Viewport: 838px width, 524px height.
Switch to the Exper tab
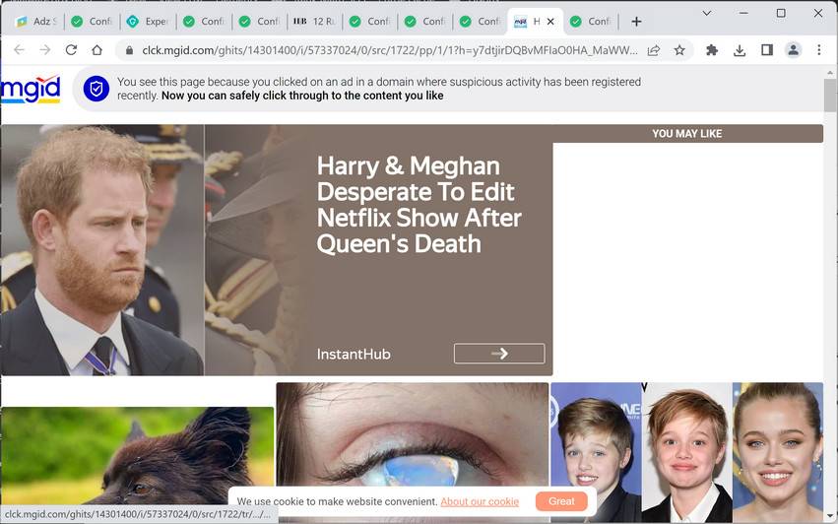[x=148, y=22]
